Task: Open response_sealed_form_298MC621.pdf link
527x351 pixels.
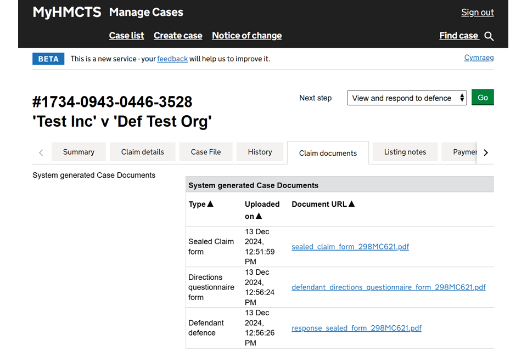Action: (x=356, y=328)
